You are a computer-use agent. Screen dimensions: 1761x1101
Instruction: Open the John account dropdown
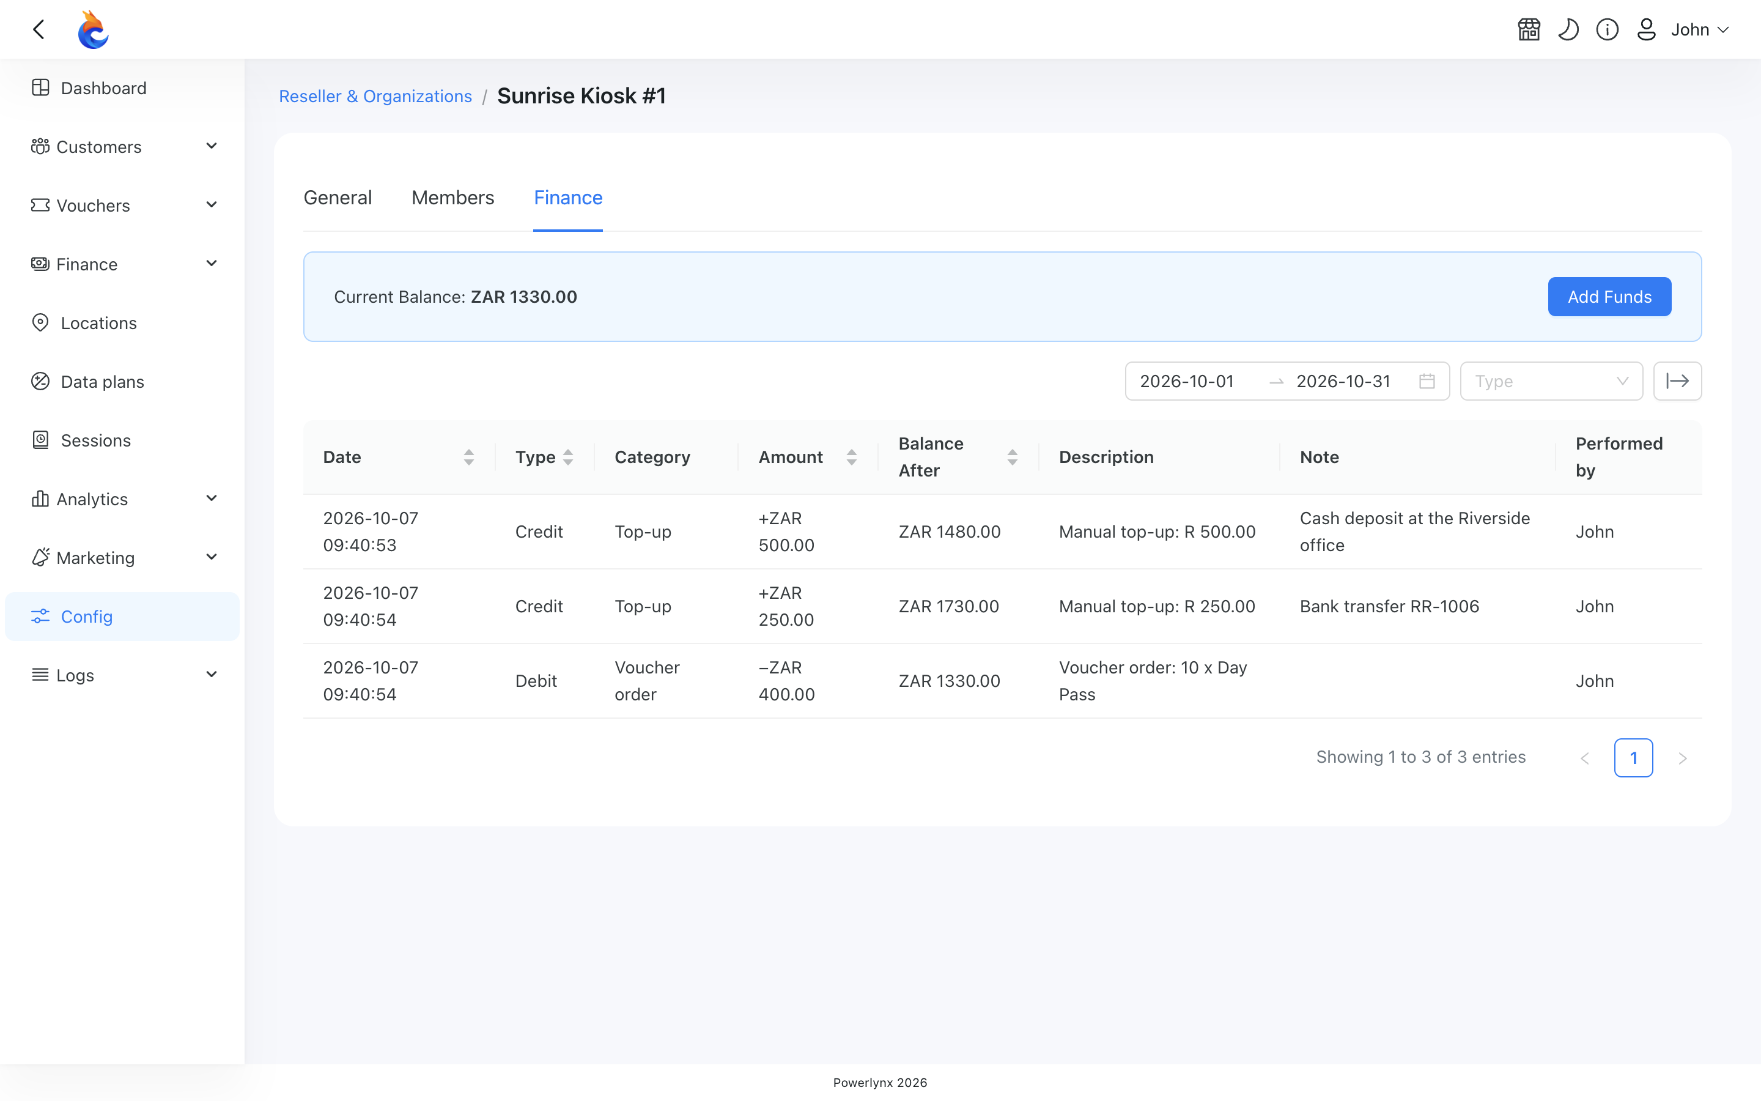tap(1699, 30)
